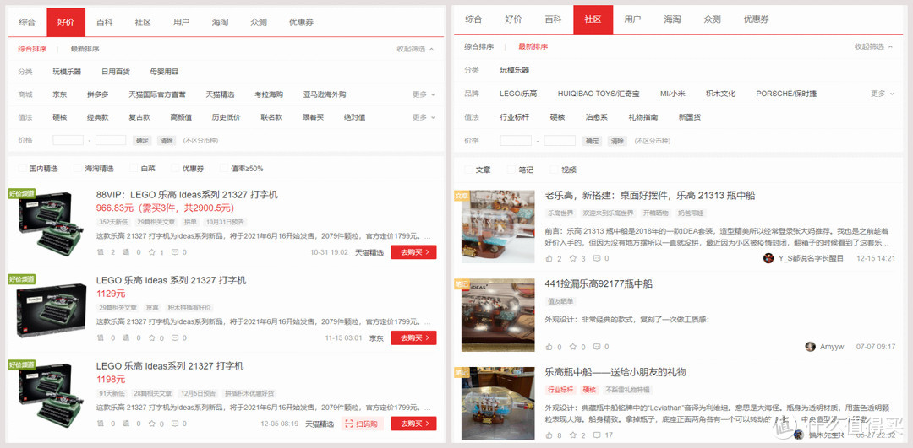Open the 441捡漏乐高92177瓶中船 thumbnail image
This screenshot has height=448, width=913.
coord(498,315)
